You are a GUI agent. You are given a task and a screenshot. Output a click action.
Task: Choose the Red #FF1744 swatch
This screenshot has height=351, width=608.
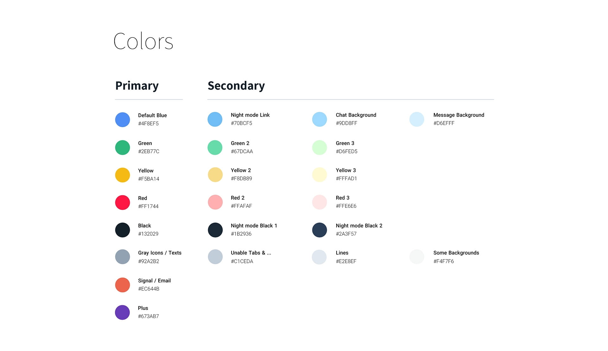coord(123,202)
